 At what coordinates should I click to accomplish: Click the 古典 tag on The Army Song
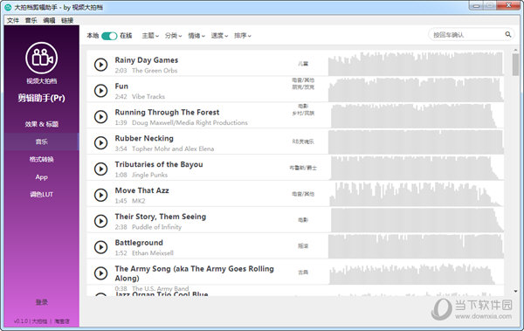coord(303,272)
